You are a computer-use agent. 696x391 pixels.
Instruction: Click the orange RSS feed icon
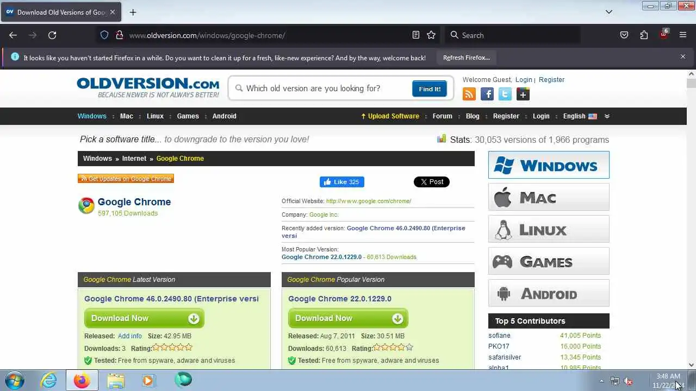pos(469,94)
